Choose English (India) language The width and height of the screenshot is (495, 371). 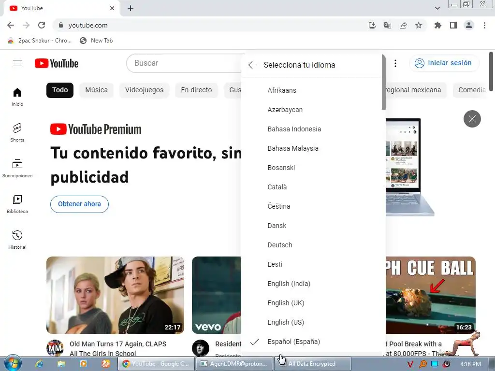click(x=311, y=284)
